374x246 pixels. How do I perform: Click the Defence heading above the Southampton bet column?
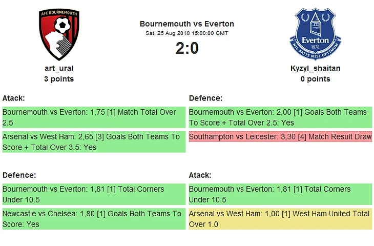point(205,98)
